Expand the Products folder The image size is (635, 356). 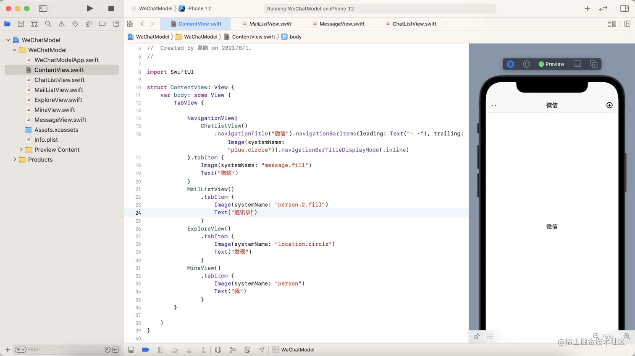click(15, 160)
